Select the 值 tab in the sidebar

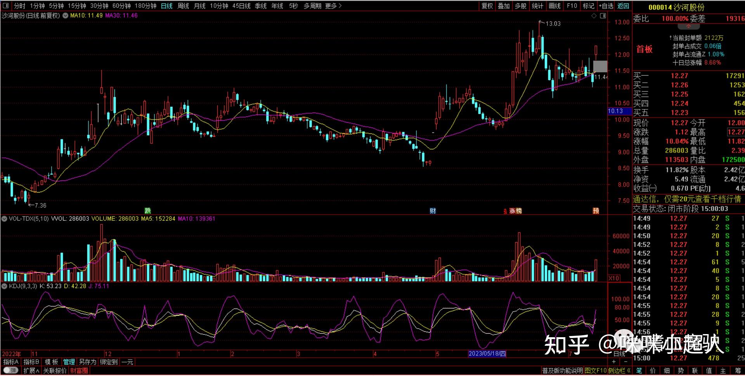709,371
